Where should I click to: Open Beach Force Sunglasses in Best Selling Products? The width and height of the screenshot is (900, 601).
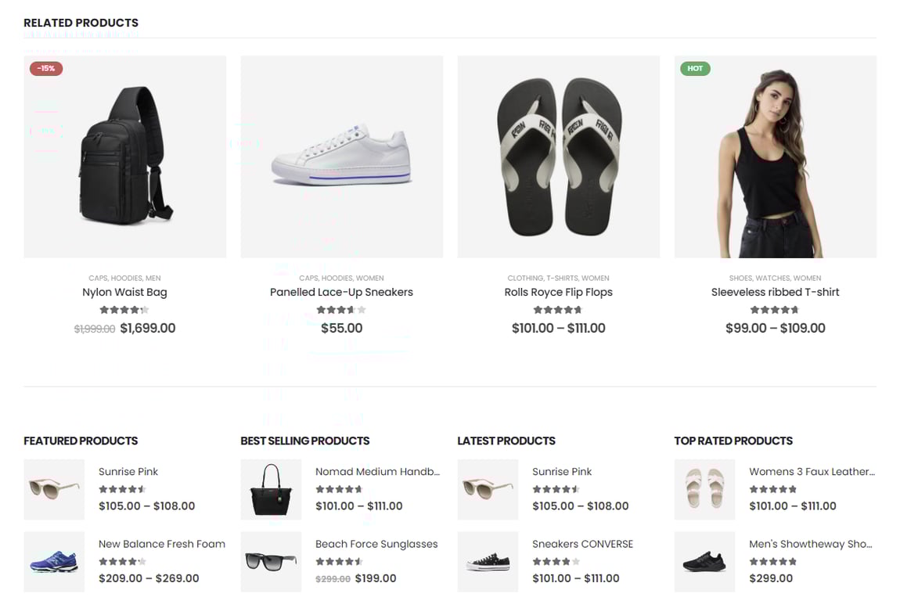[376, 543]
